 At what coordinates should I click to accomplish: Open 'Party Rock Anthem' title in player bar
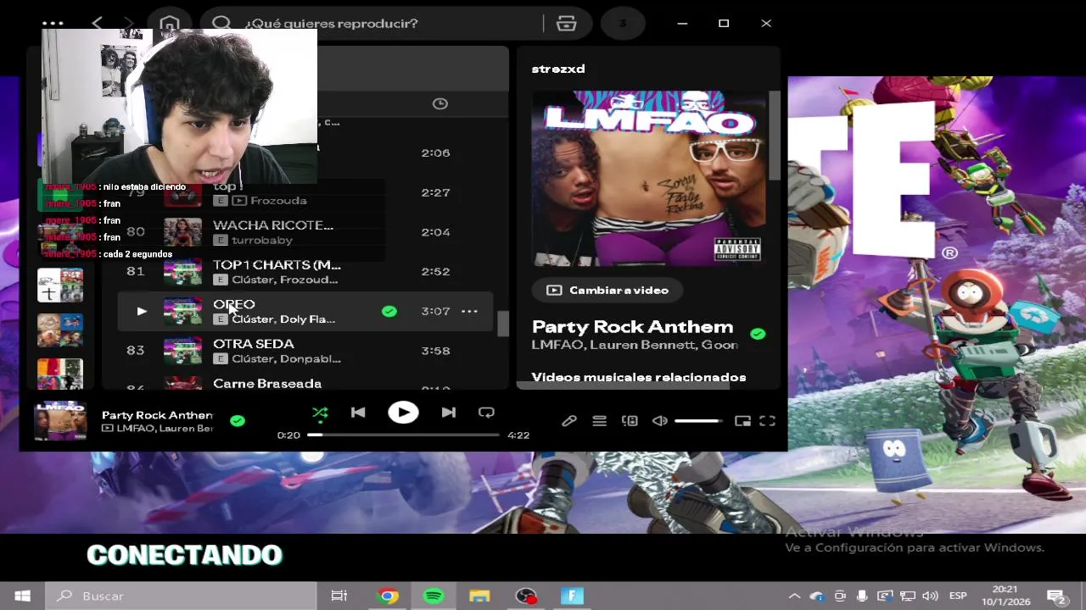[x=157, y=415]
